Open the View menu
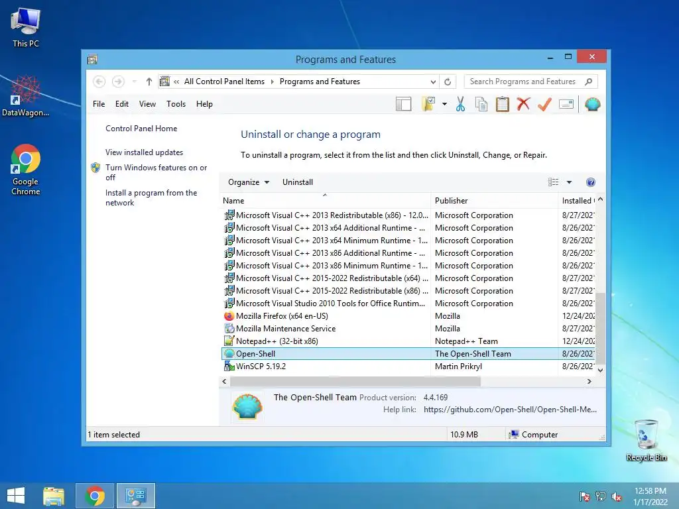The image size is (679, 509). click(147, 104)
